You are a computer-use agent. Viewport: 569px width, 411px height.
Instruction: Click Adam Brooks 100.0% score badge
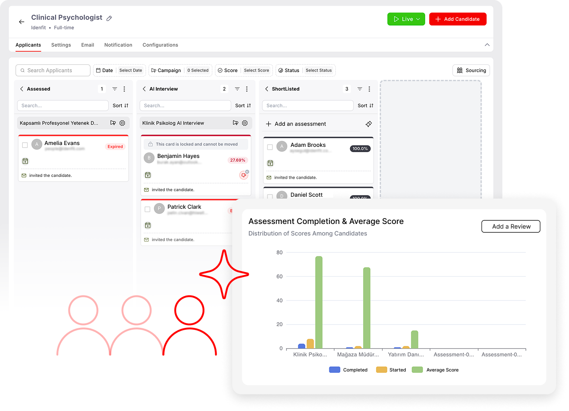[x=360, y=149]
